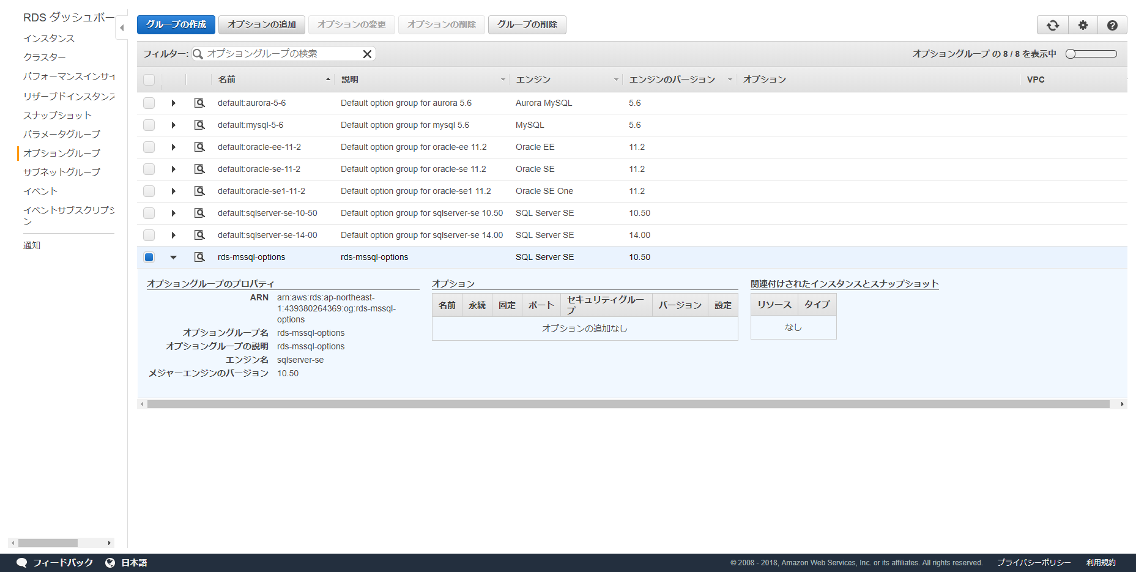
Task: Collapse the rds-mssql-options details
Action: click(x=173, y=257)
